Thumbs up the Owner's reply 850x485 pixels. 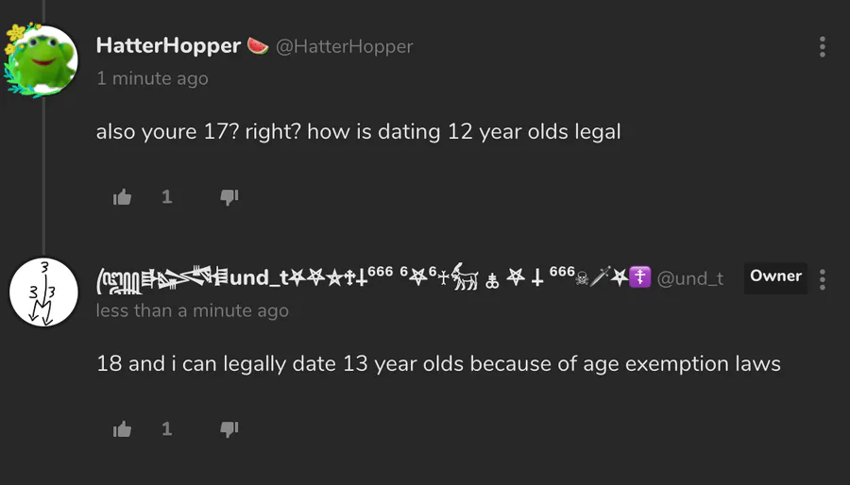(122, 429)
